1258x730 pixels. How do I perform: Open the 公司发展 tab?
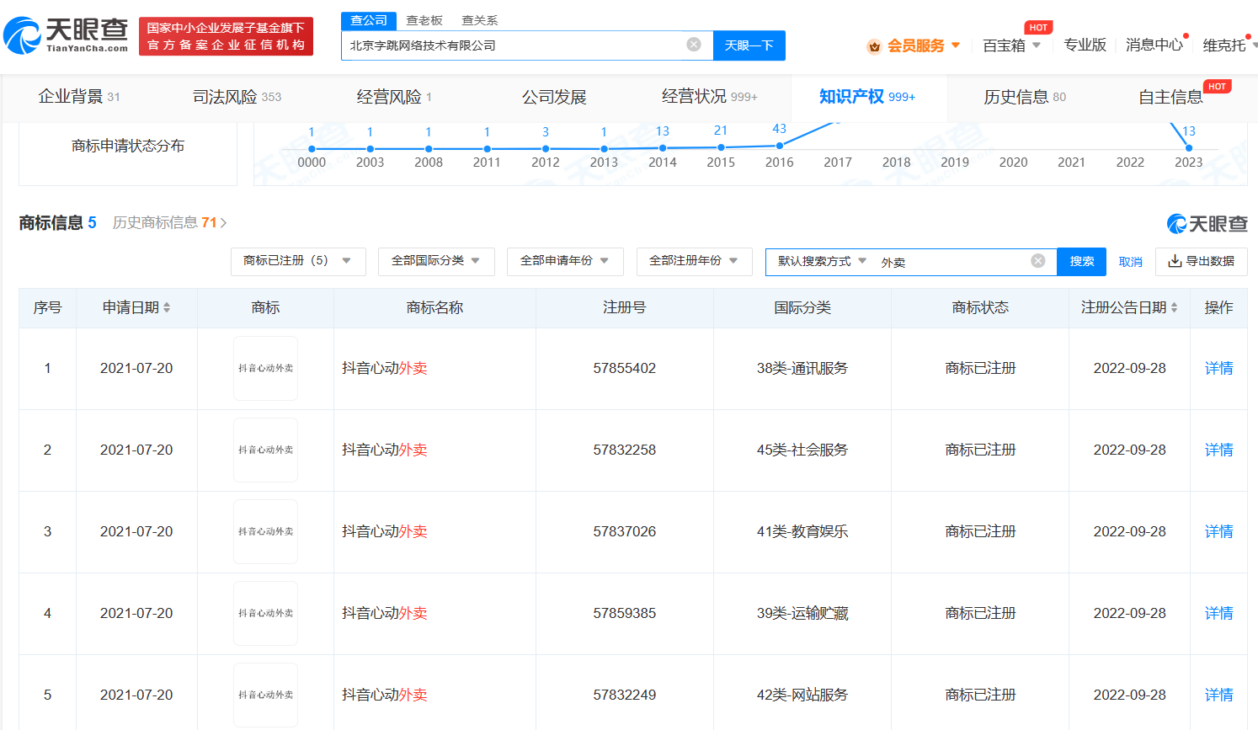554,97
